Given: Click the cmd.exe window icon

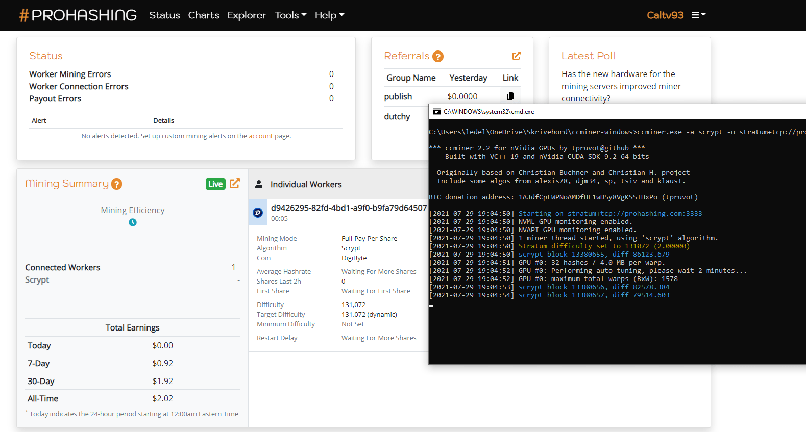Looking at the screenshot, I should pyautogui.click(x=436, y=112).
